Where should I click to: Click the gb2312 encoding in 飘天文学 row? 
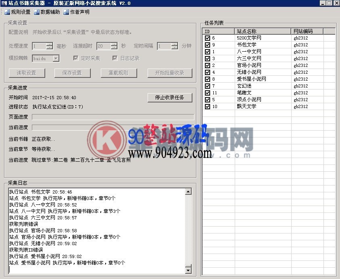(301, 107)
